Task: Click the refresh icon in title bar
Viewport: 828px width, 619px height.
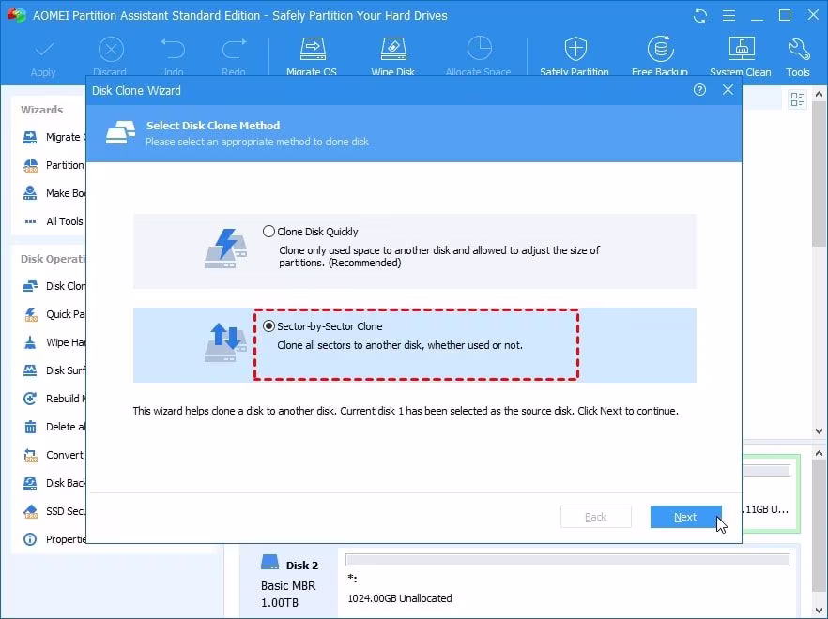Action: pyautogui.click(x=700, y=15)
